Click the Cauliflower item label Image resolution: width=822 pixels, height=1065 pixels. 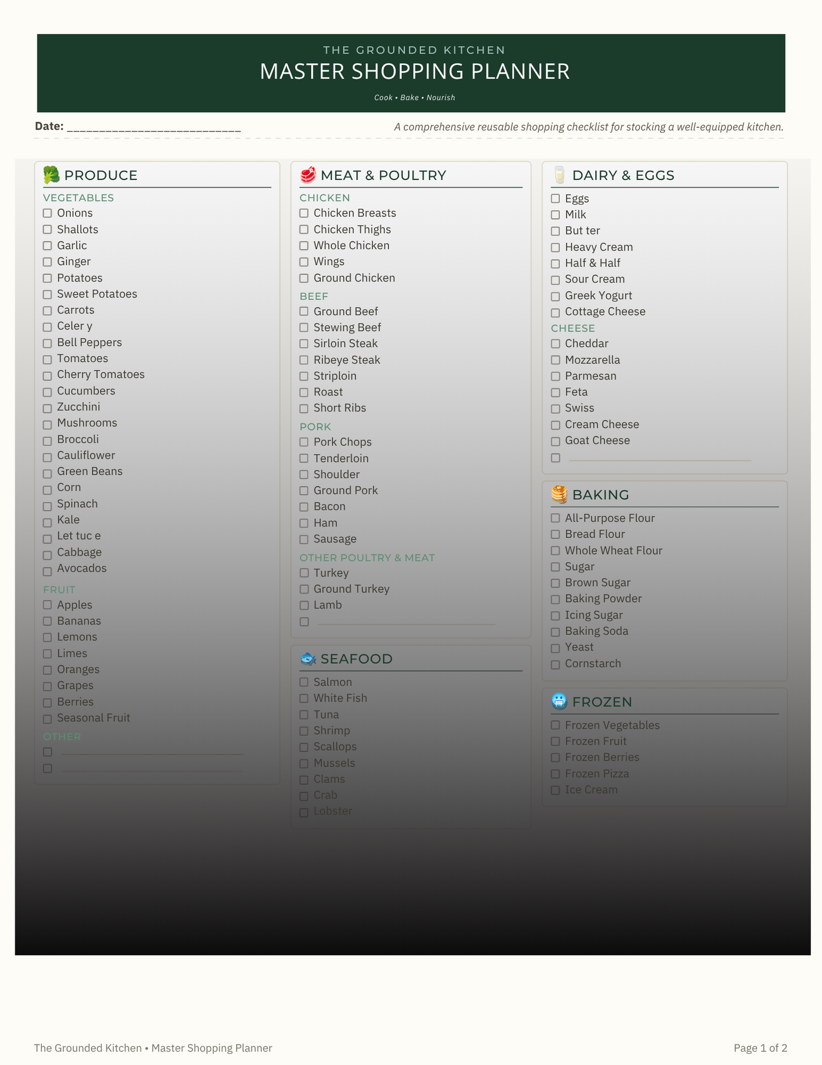point(86,455)
